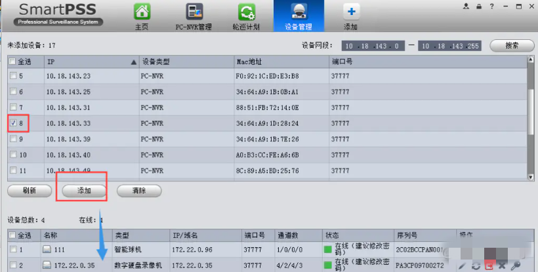
Task: Check row 5 device 10.18.143.23
Action: pos(13,76)
